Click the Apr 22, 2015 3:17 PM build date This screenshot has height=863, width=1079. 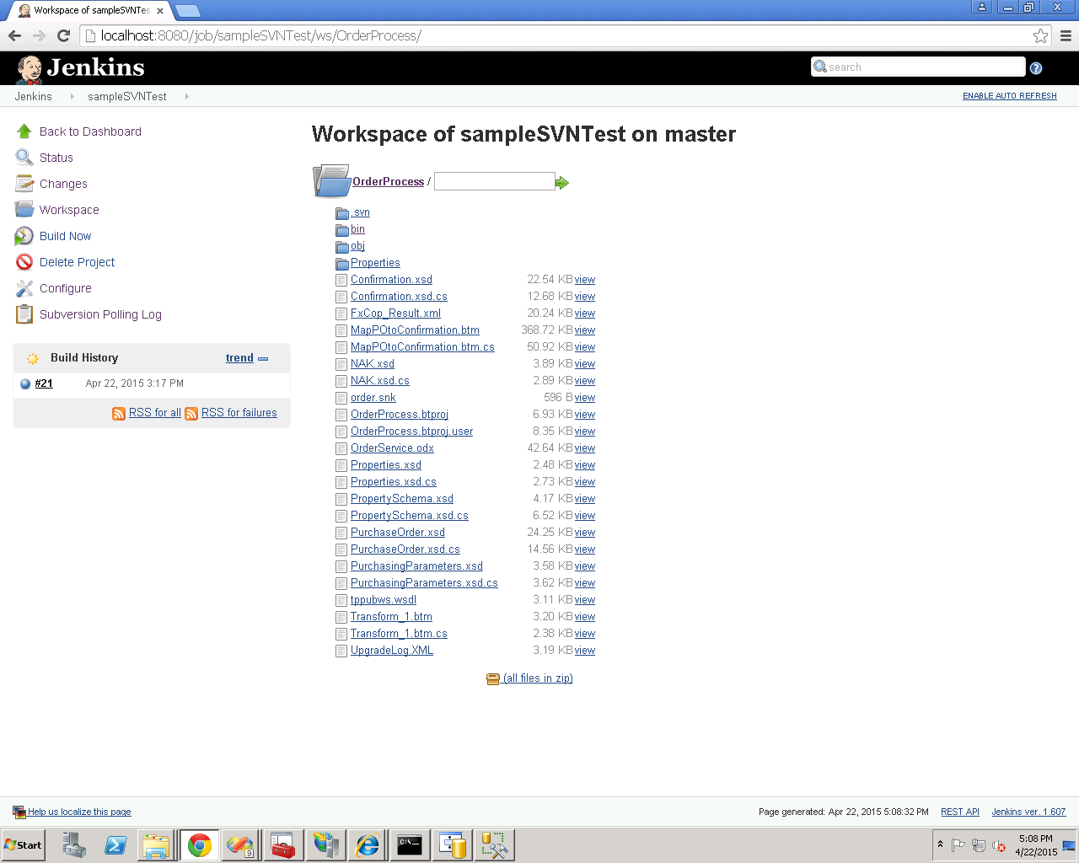[x=135, y=383]
